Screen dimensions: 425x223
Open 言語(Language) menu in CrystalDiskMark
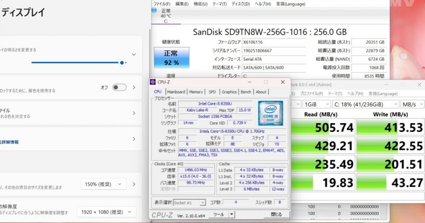(x=383, y=93)
